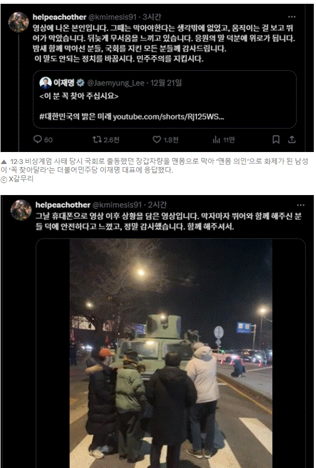Screen dimensions: 316x468
Task: Click the reply icon showing 60
Action: pos(37,139)
